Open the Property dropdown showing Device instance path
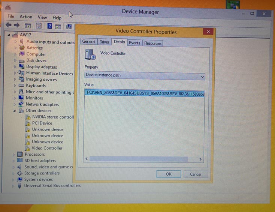Viewport: 275px width, 212px height. pyautogui.click(x=145, y=76)
